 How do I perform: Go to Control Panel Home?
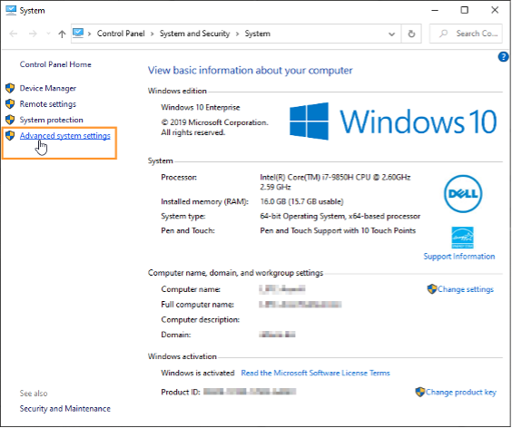click(55, 64)
